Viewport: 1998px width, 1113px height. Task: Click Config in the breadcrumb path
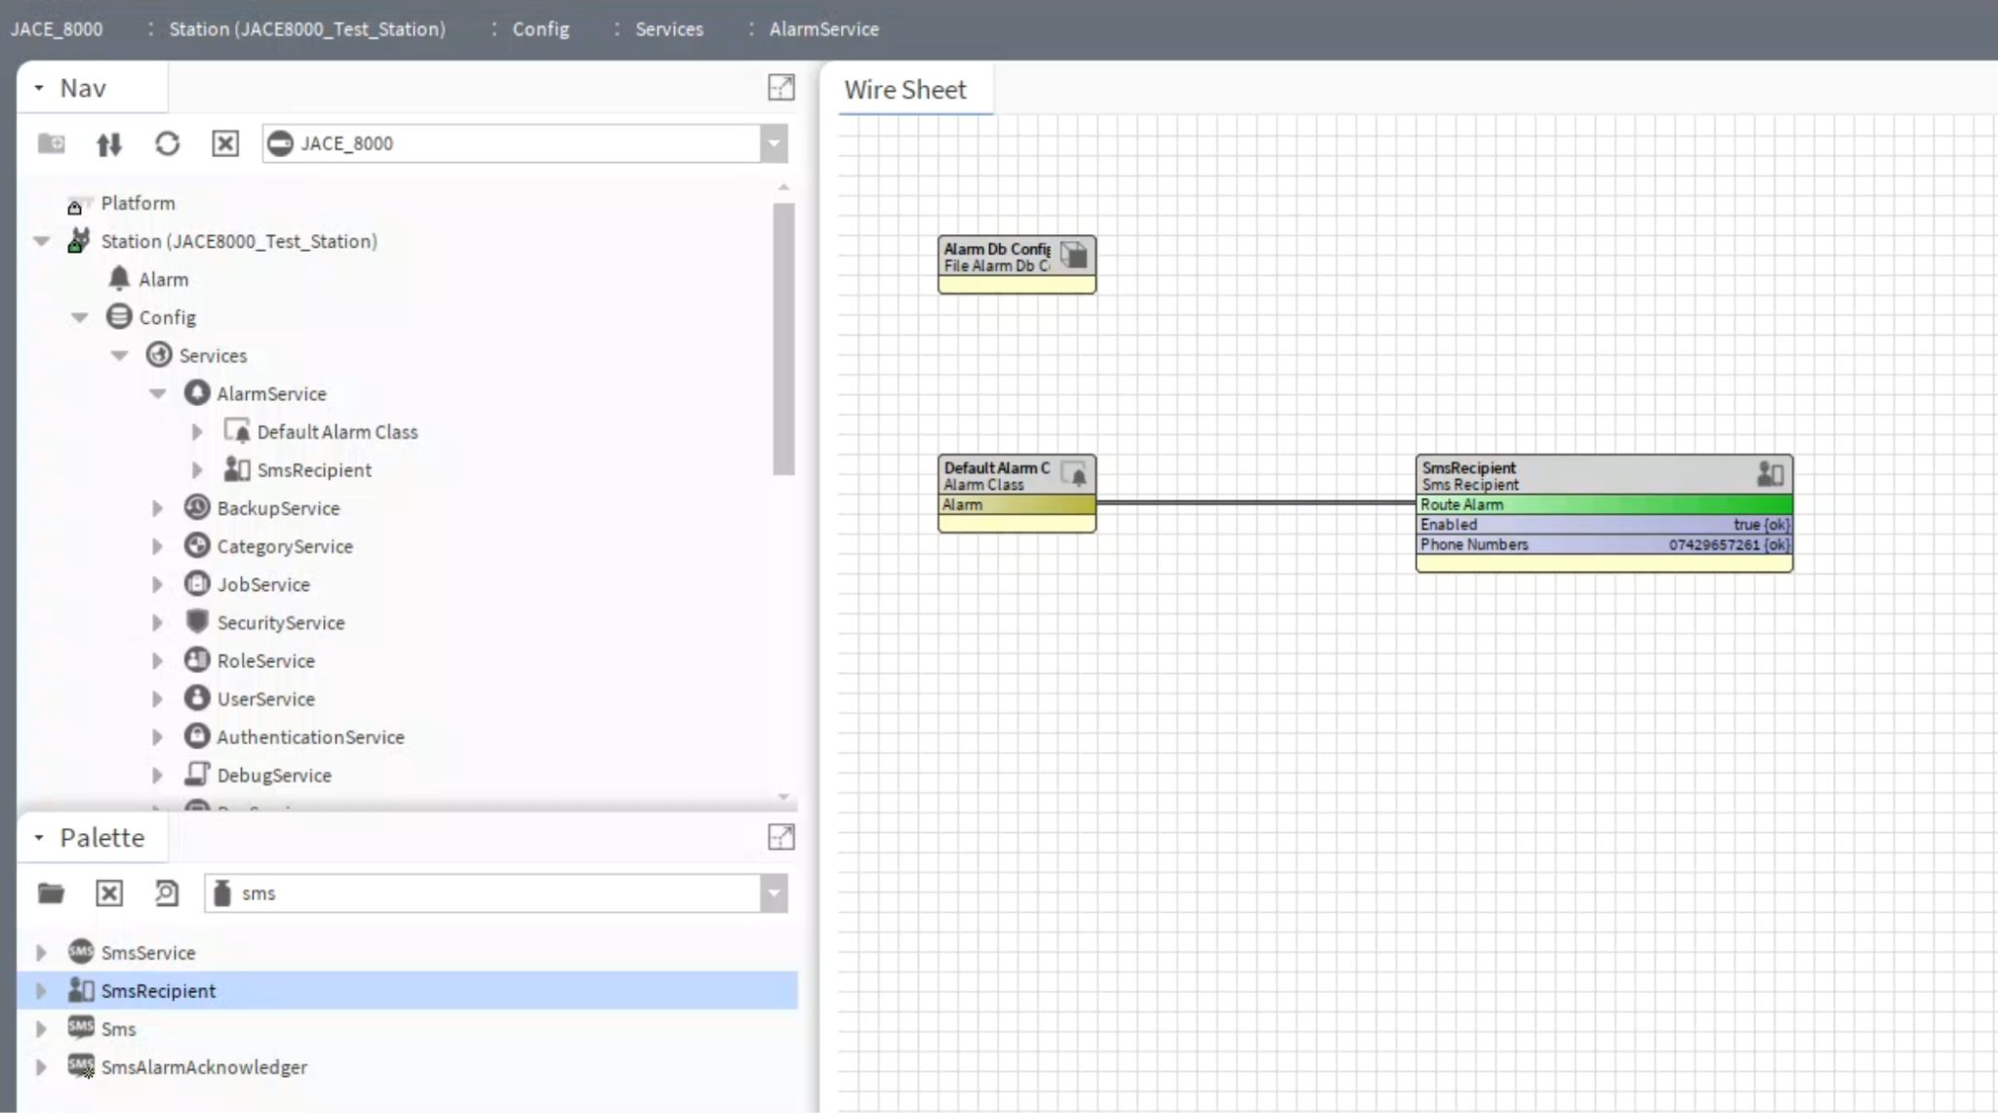click(x=540, y=29)
